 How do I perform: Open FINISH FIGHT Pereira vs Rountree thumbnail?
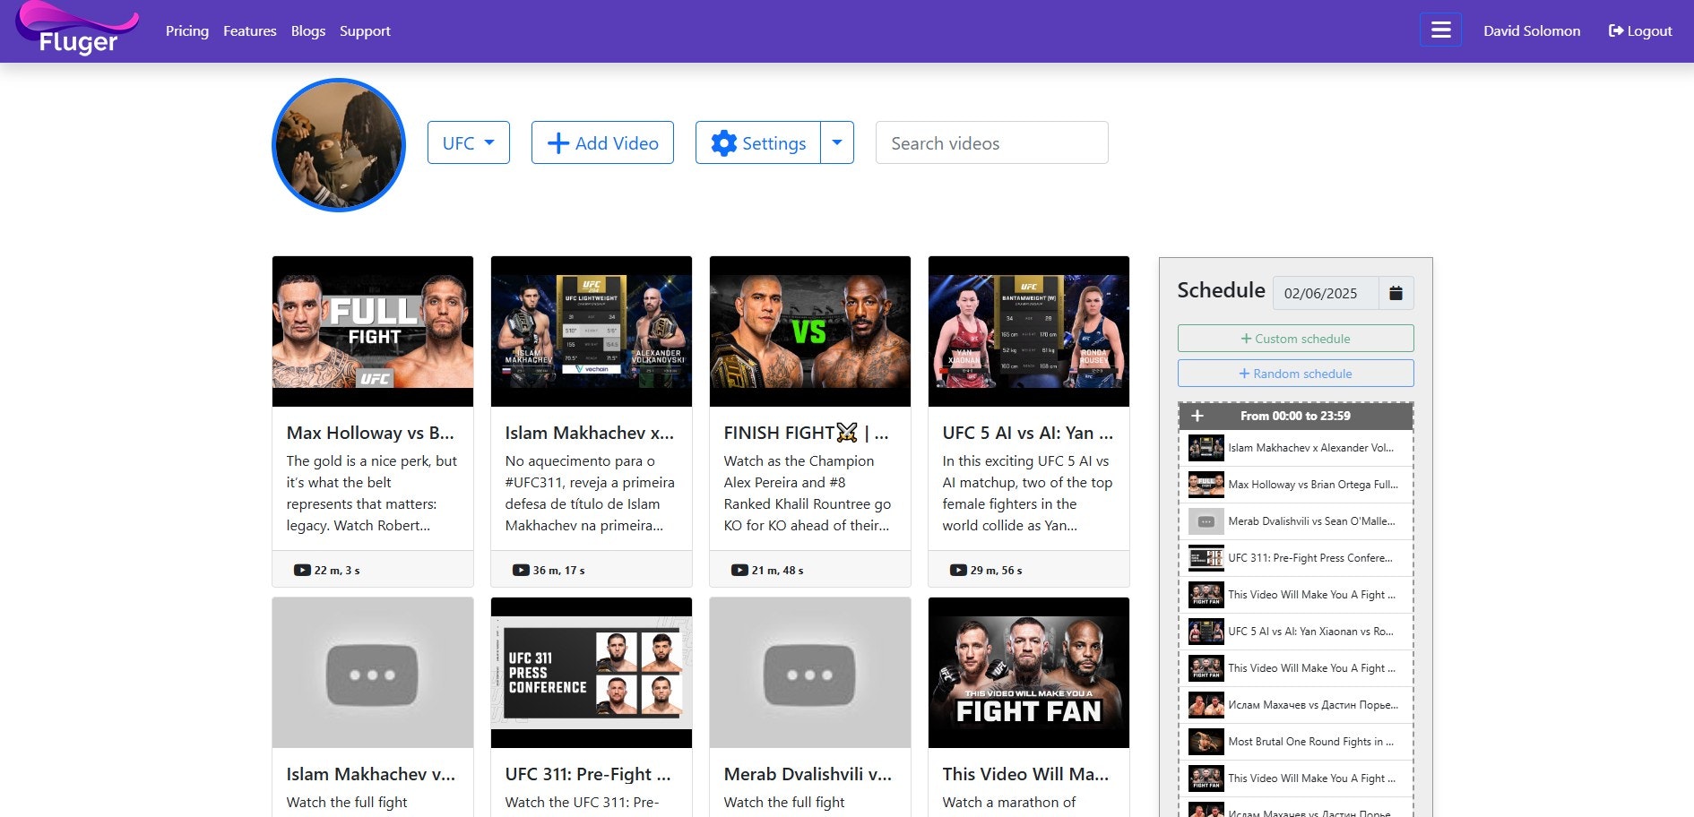tap(810, 331)
